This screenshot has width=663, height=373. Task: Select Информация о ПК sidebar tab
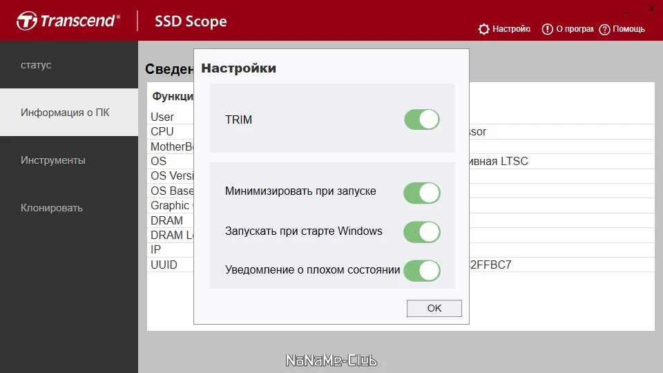[x=69, y=113]
